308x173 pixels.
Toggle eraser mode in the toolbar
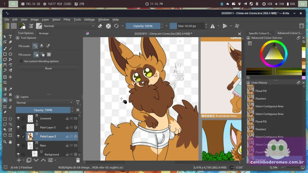click(x=100, y=26)
